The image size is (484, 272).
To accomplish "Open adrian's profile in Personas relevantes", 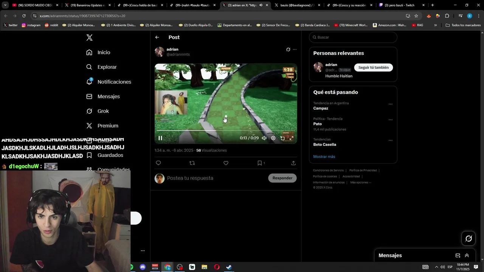I will tap(331, 65).
